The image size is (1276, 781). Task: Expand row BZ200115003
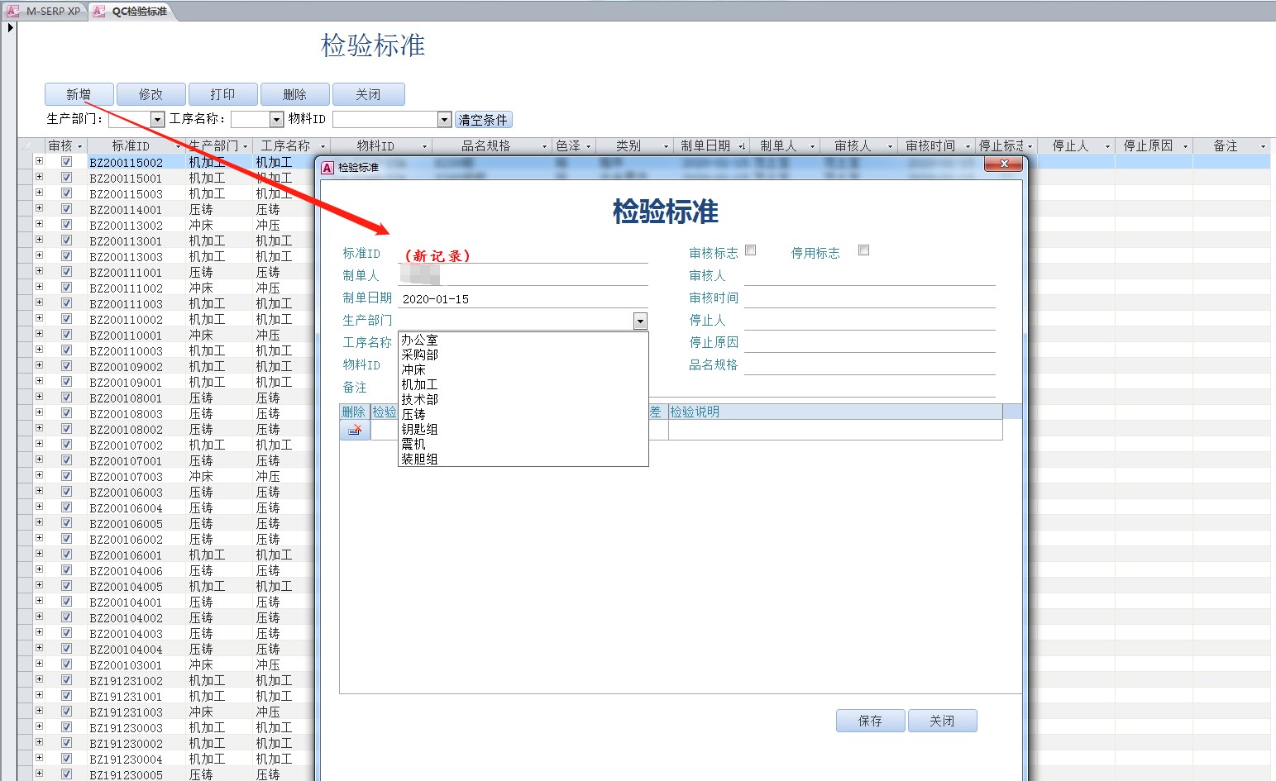(x=39, y=193)
